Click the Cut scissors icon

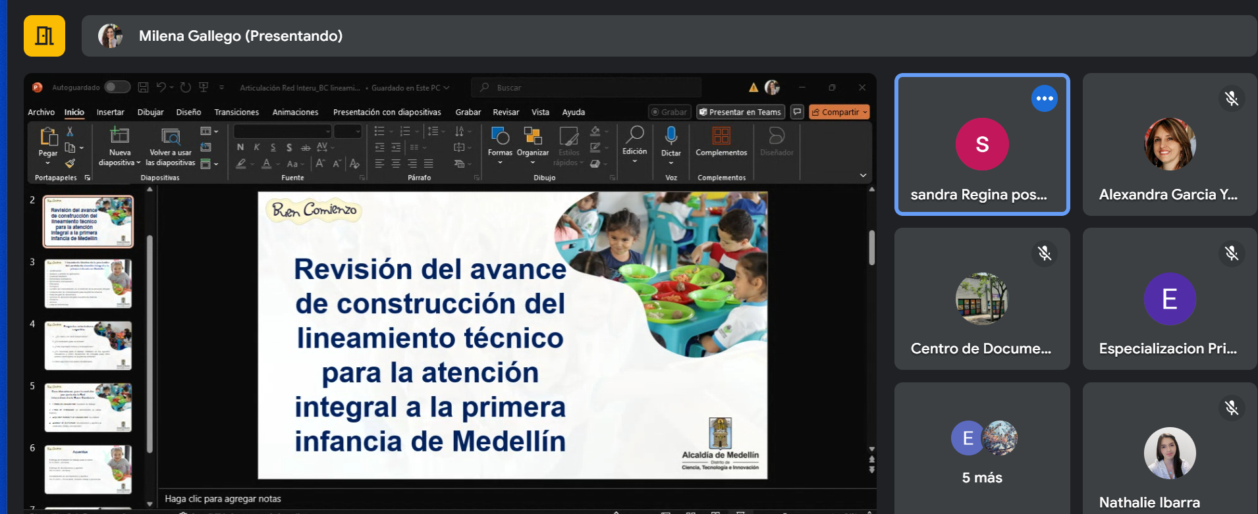[70, 132]
